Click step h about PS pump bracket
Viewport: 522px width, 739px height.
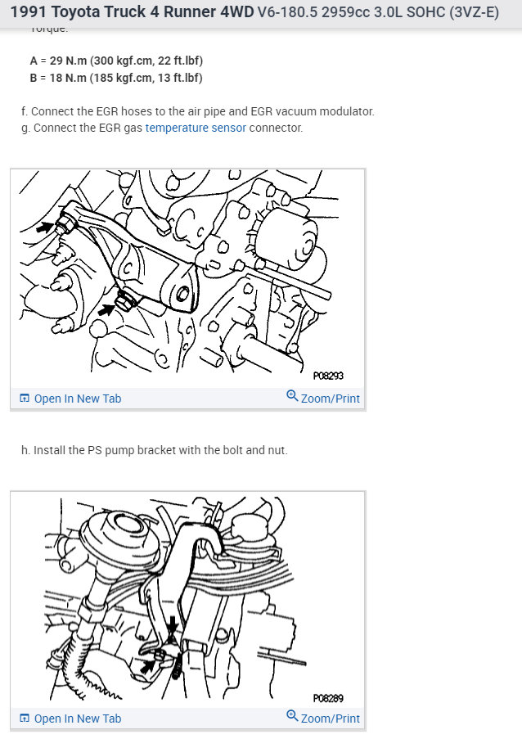[155, 450]
